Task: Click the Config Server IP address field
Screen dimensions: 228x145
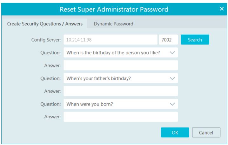Action: point(110,40)
